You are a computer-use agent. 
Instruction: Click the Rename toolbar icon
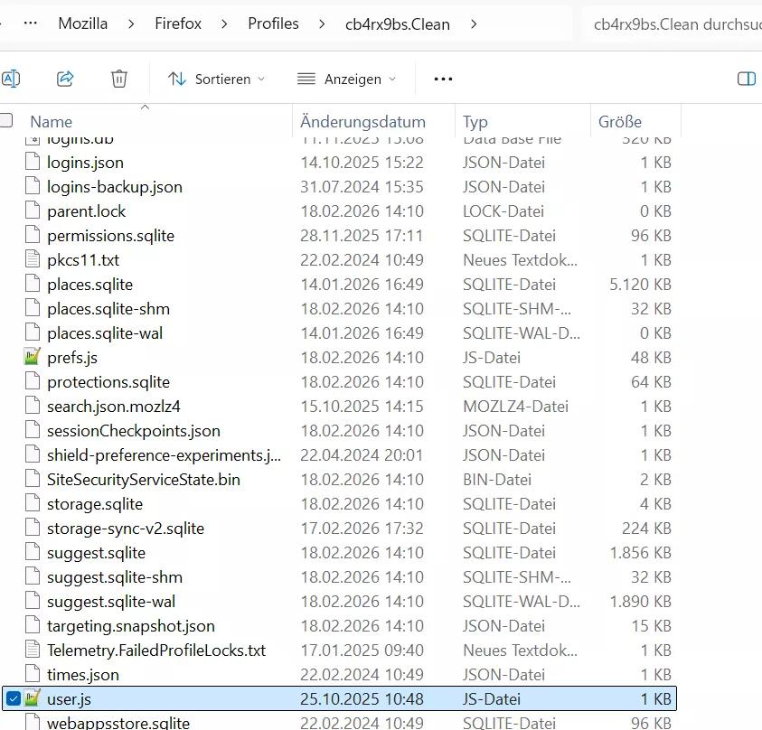pyautogui.click(x=11, y=79)
